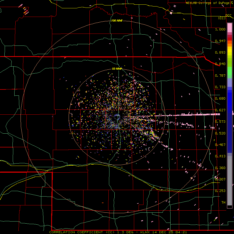234x234 pixels.
Task: Click the long pink radial spike east of radar
Action: point(187,115)
